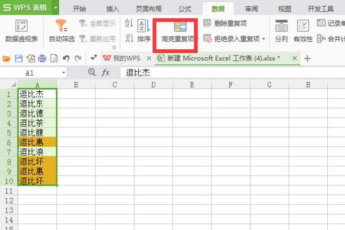The image size is (345, 230).
Task: Close the Excel 工作表 (4).xlsx tab
Action: tap(294, 58)
